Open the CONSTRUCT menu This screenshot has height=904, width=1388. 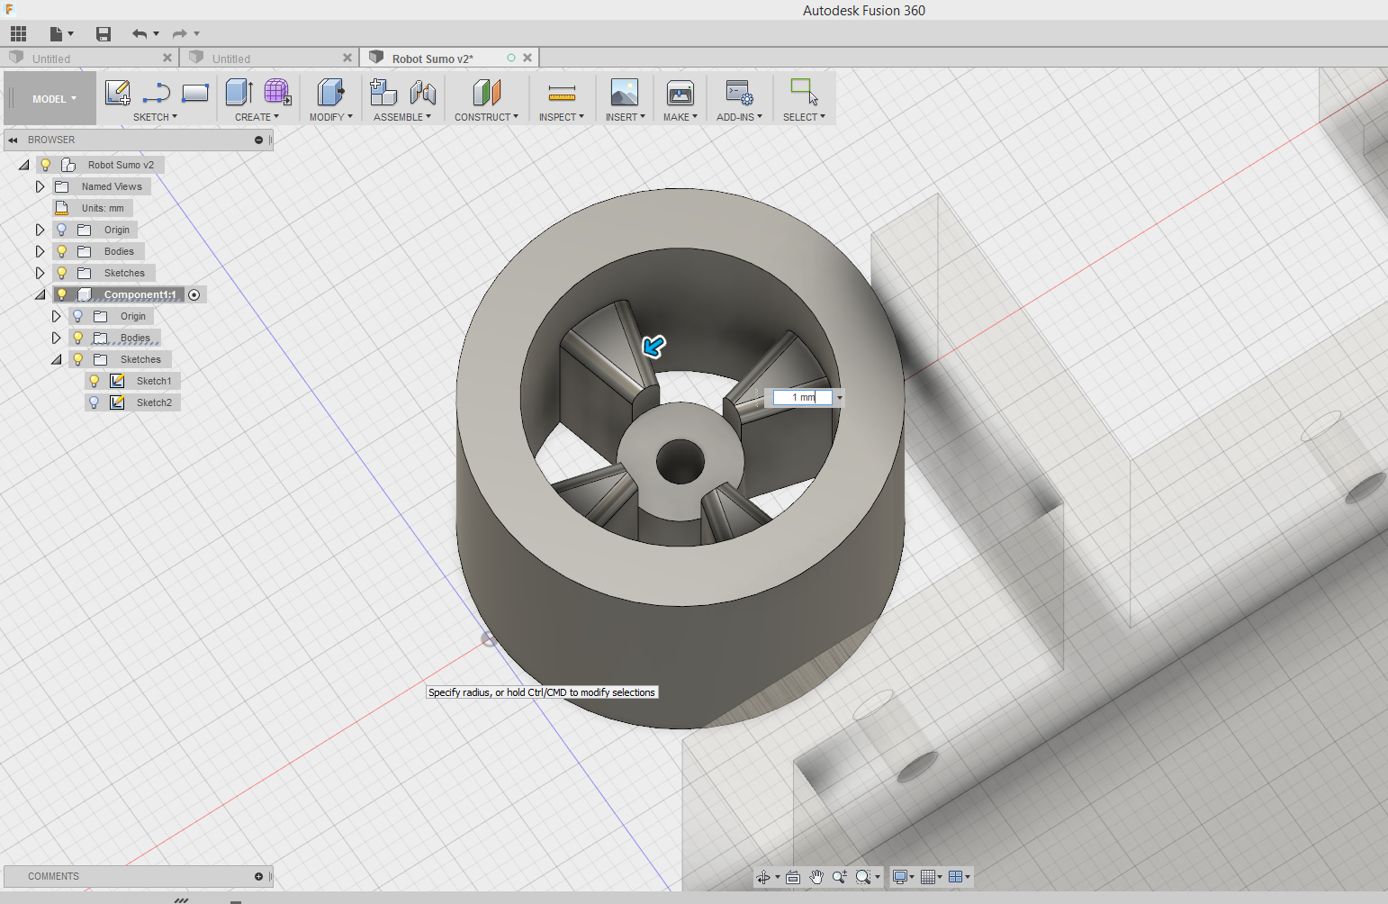[486, 116]
